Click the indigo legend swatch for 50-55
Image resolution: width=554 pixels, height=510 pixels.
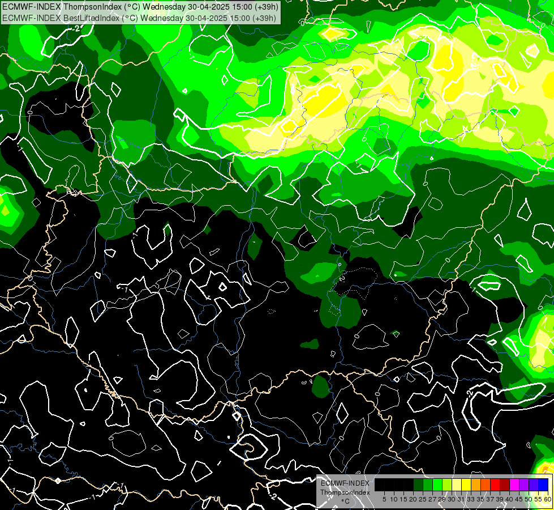pos(534,485)
